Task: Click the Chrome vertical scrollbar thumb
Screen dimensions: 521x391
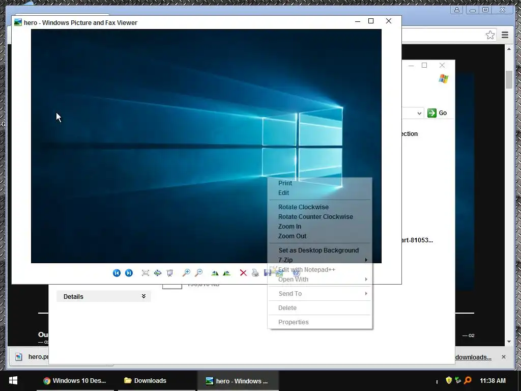Action: point(509,79)
